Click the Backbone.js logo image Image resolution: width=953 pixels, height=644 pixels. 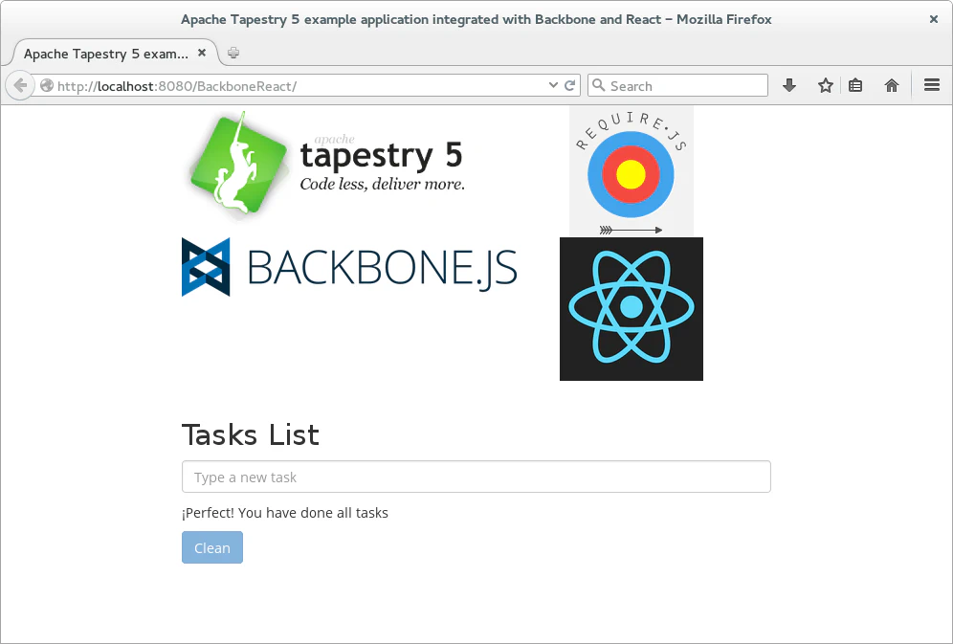tap(349, 267)
